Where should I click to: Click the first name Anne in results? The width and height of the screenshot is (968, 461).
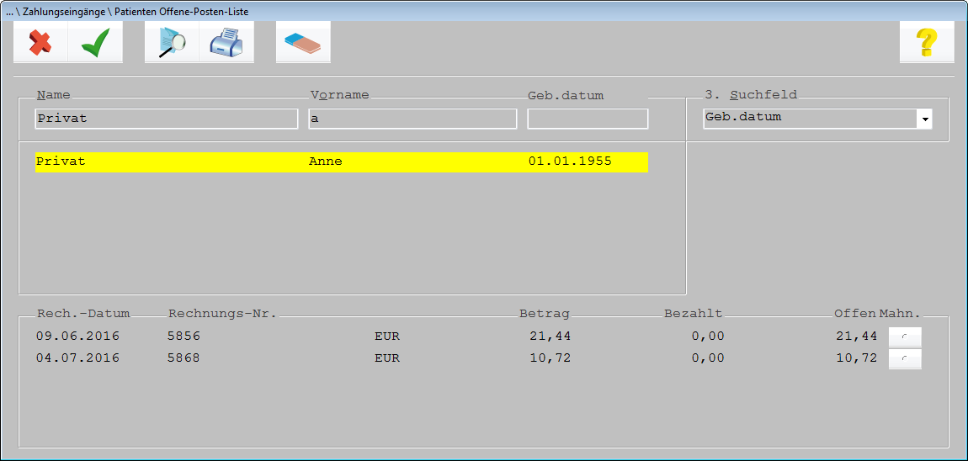[x=326, y=162]
